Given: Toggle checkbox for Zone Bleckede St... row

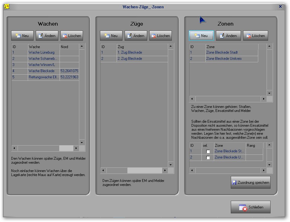Looking at the screenshot, I should pos(208,151).
